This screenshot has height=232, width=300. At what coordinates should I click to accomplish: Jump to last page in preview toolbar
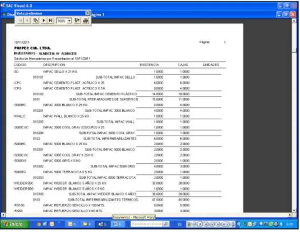click(x=51, y=20)
